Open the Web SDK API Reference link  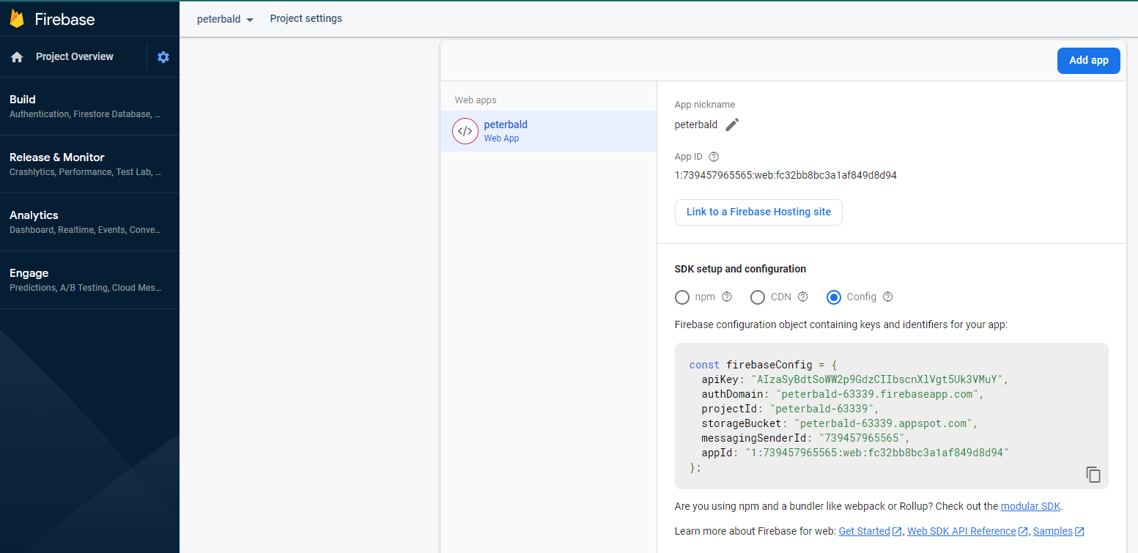pos(961,531)
